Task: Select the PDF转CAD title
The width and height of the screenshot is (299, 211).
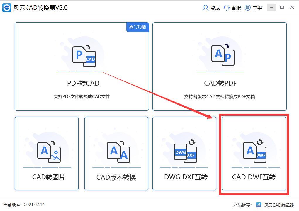Action: [x=83, y=83]
